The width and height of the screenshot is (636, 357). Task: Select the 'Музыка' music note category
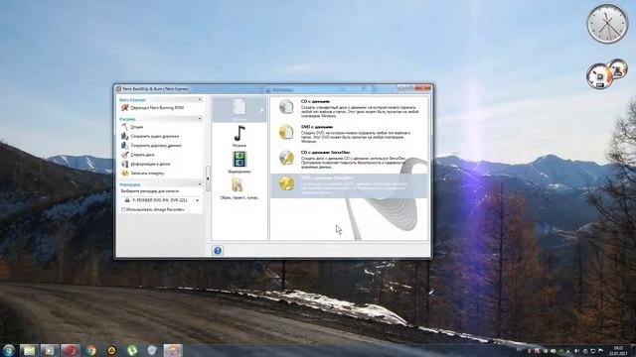pos(239,136)
